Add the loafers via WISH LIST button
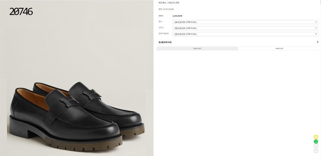321x156 pixels. (279, 49)
